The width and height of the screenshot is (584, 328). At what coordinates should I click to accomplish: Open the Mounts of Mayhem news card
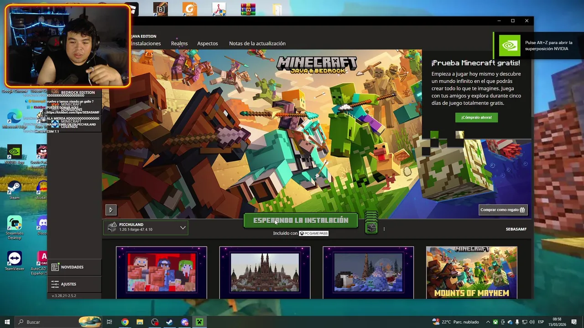coord(472,272)
